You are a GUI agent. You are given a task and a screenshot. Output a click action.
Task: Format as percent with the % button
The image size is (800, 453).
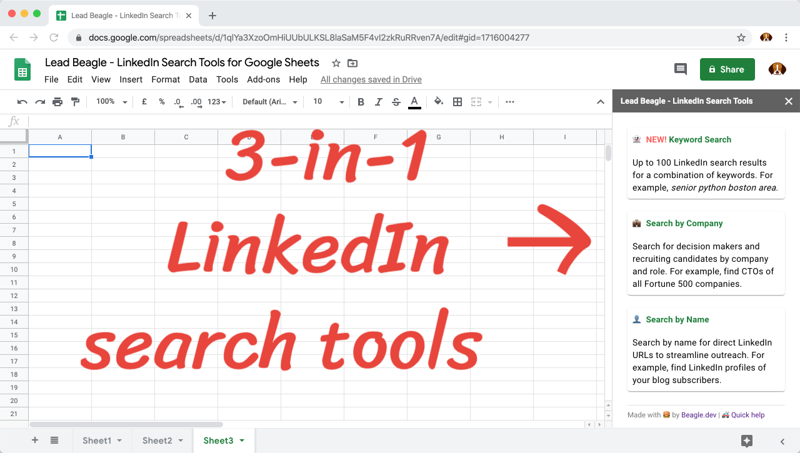[x=162, y=102]
